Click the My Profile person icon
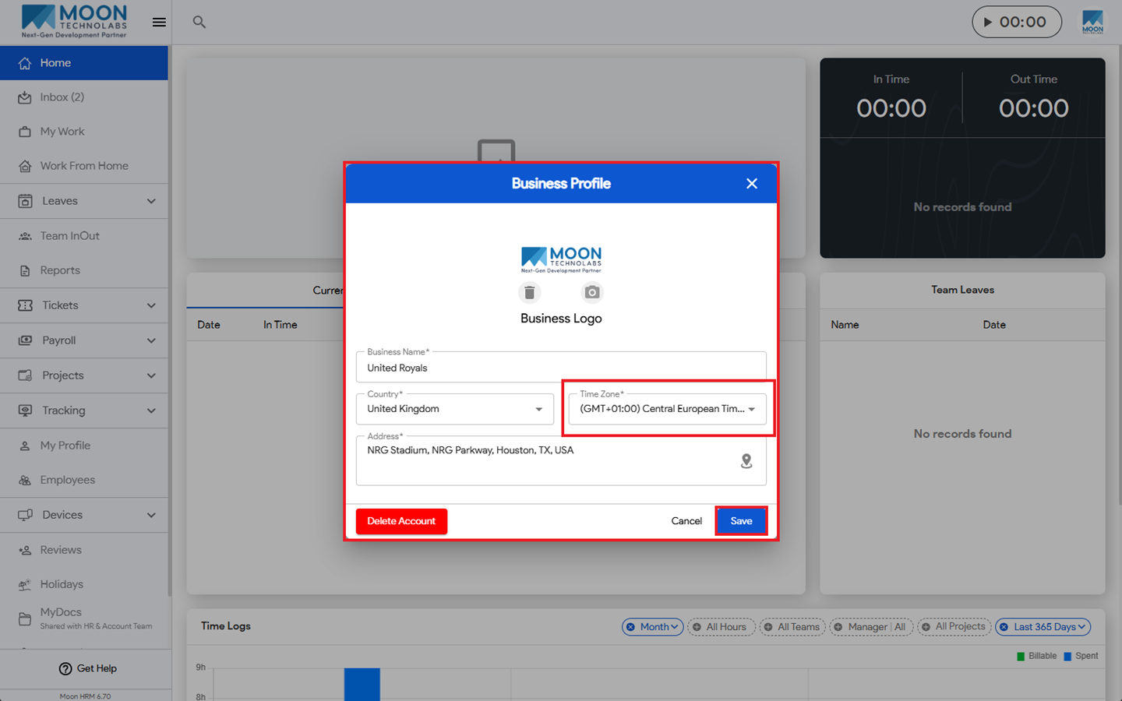The height and width of the screenshot is (701, 1122). [25, 446]
